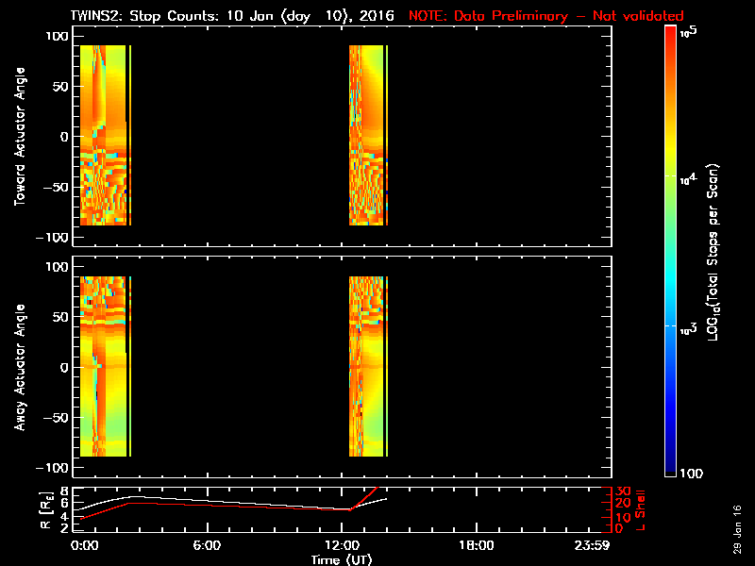Click the Toward Actuator Angle axis label
This screenshot has width=755, height=566.
[x=20, y=137]
